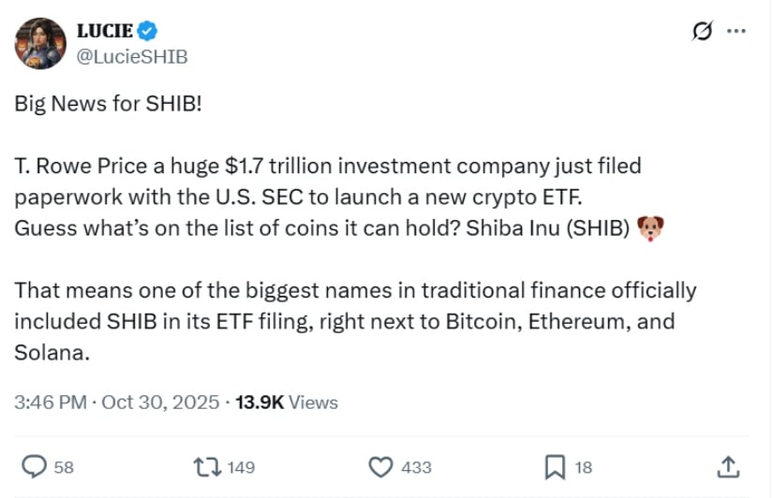Viewport: 773px width, 498px height.
Task: Click the 58 replies count
Action: 64,466
